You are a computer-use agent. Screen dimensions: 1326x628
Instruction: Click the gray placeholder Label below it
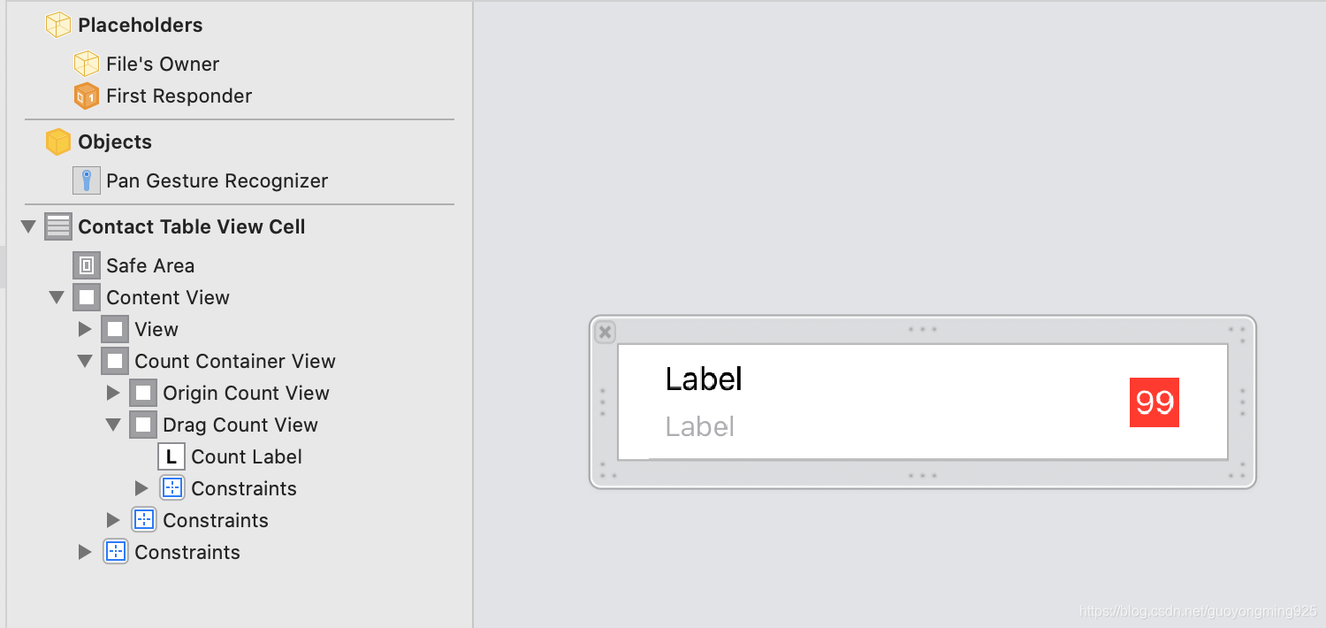pos(699,426)
